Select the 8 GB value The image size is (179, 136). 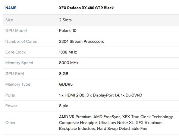[x=64, y=73]
